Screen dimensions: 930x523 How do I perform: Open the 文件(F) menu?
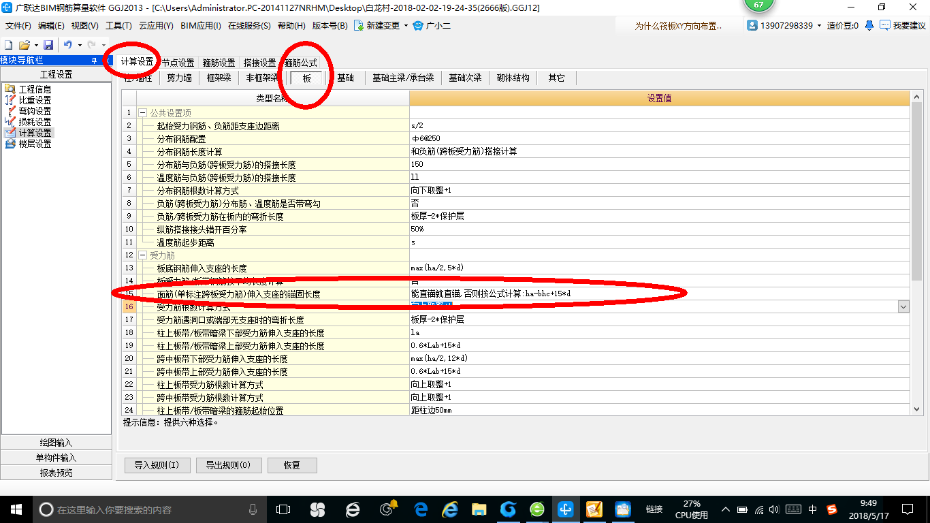click(18, 26)
